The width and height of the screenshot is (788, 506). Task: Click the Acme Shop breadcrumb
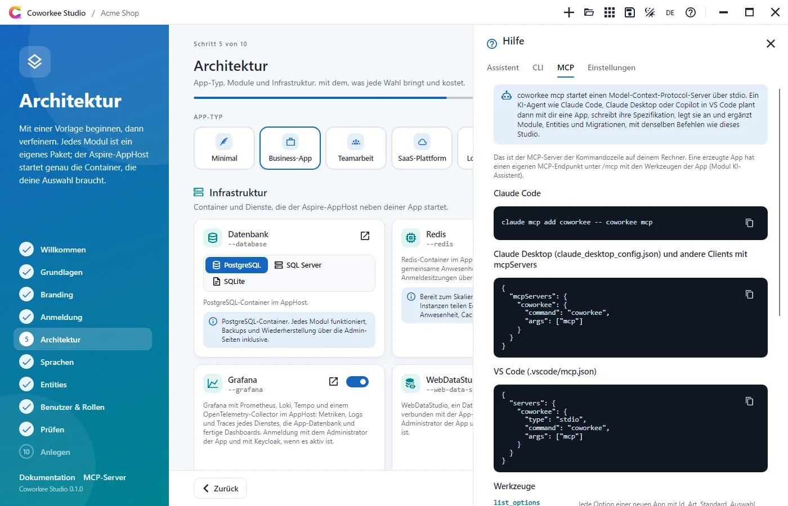point(120,13)
